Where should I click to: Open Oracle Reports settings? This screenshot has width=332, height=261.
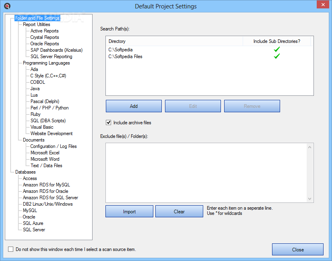(x=44, y=44)
